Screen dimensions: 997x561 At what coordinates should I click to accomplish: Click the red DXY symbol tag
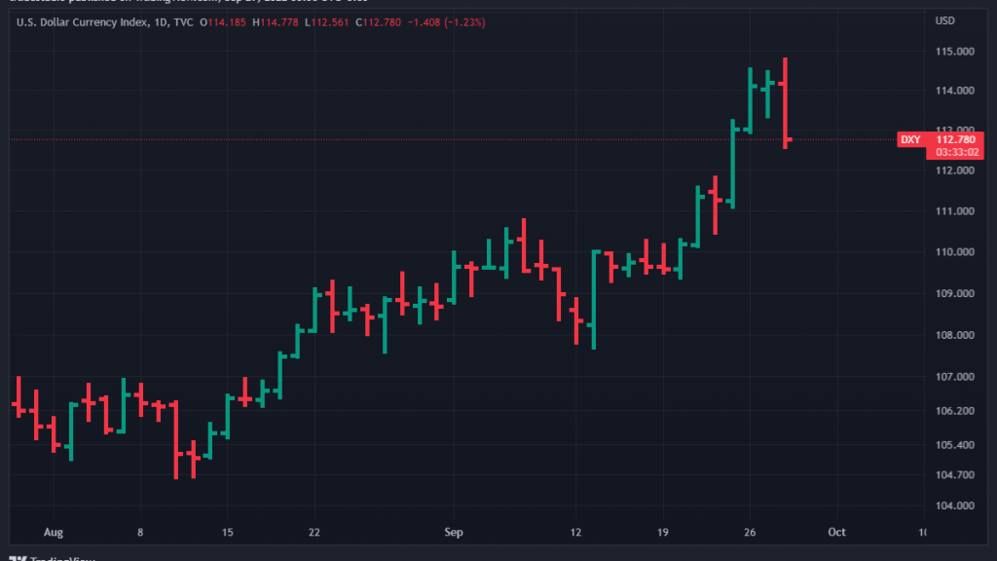tap(910, 139)
